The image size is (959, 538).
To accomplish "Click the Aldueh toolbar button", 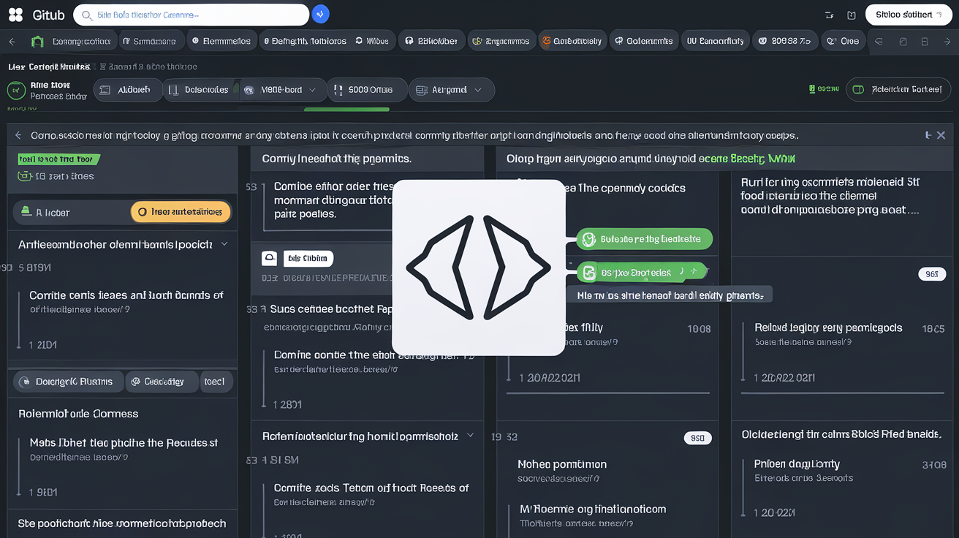I will coord(126,90).
